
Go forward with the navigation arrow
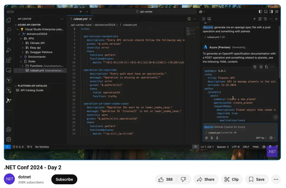(86, 11)
